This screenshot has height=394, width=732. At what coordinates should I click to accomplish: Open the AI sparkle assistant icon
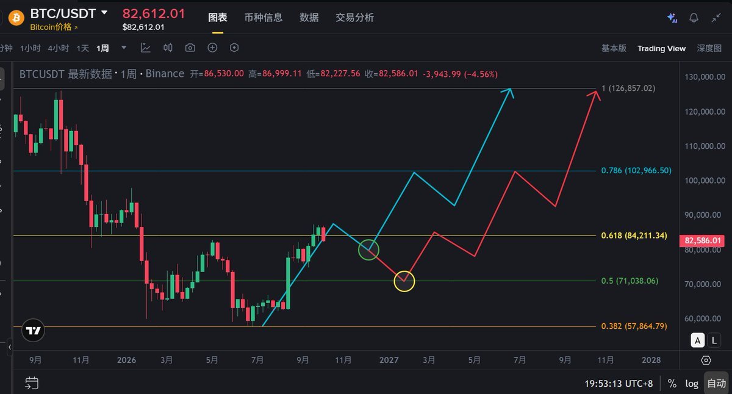(672, 18)
